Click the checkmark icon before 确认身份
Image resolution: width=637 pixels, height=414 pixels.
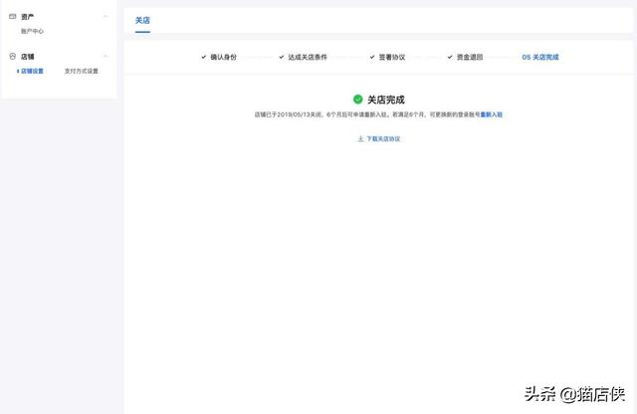(204, 58)
